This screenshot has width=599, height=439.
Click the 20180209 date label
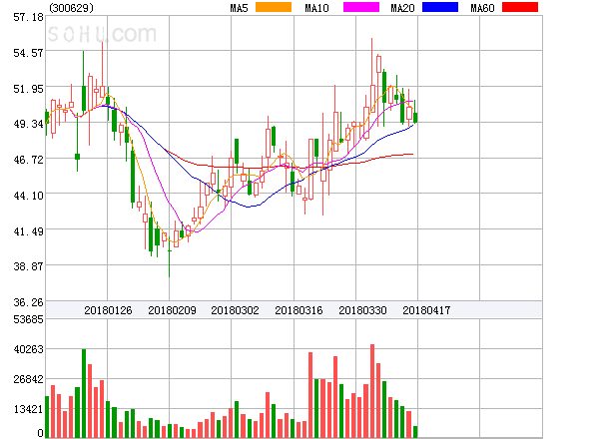point(172,310)
